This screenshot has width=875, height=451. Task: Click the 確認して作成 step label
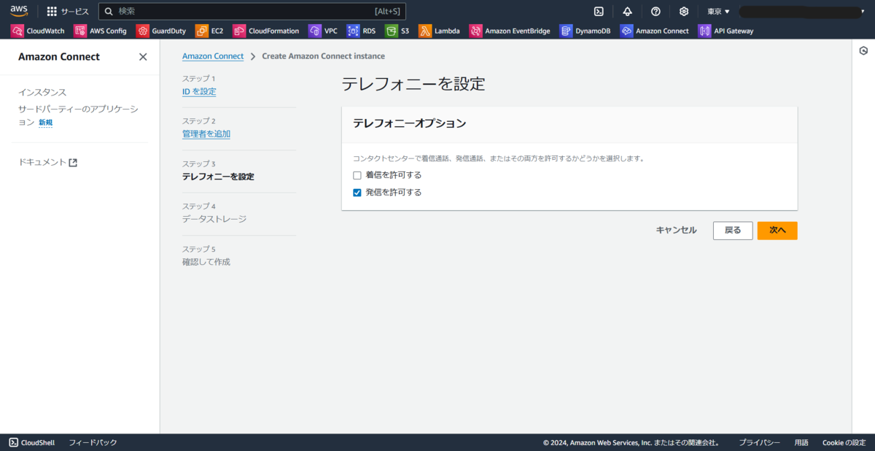(206, 261)
